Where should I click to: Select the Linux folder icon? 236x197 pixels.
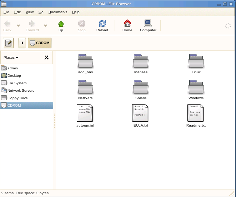point(196,61)
